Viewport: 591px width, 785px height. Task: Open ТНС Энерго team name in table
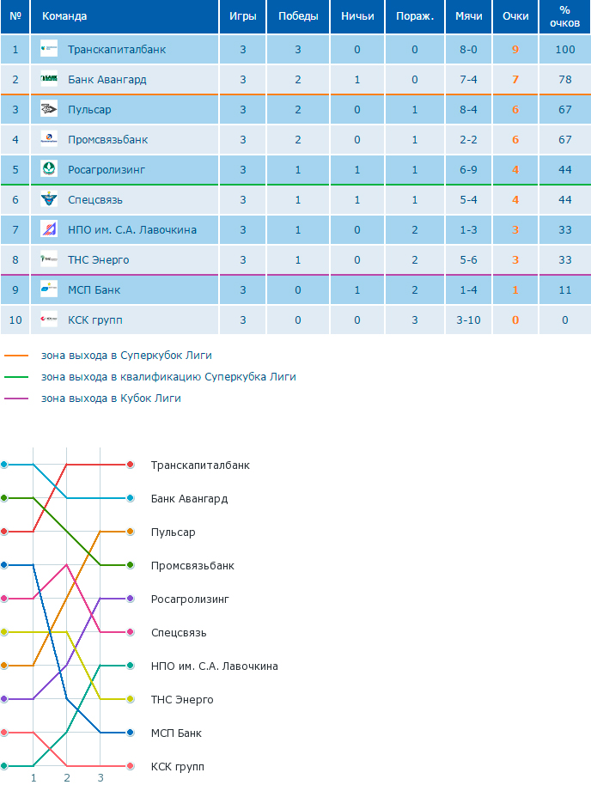[98, 260]
